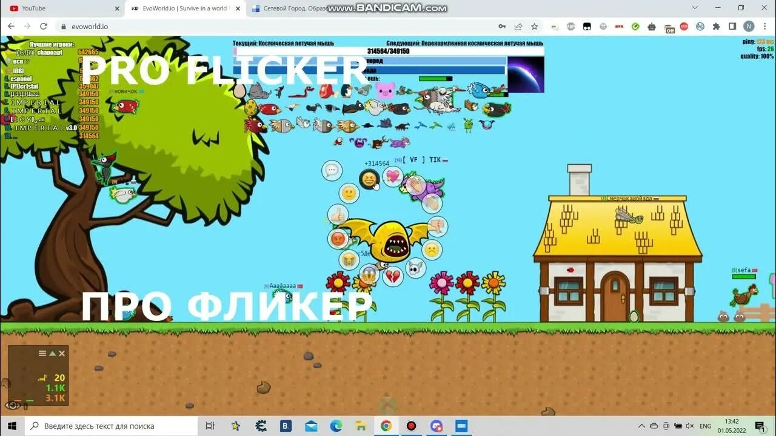Viewport: 776px width, 436px height.
Task: Open the chat bubble emote
Action: pyautogui.click(x=332, y=171)
